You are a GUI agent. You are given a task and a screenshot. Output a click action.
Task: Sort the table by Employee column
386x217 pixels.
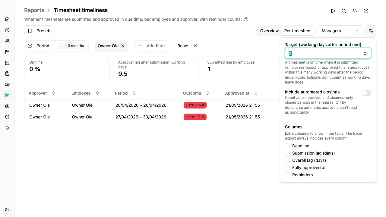[85, 93]
